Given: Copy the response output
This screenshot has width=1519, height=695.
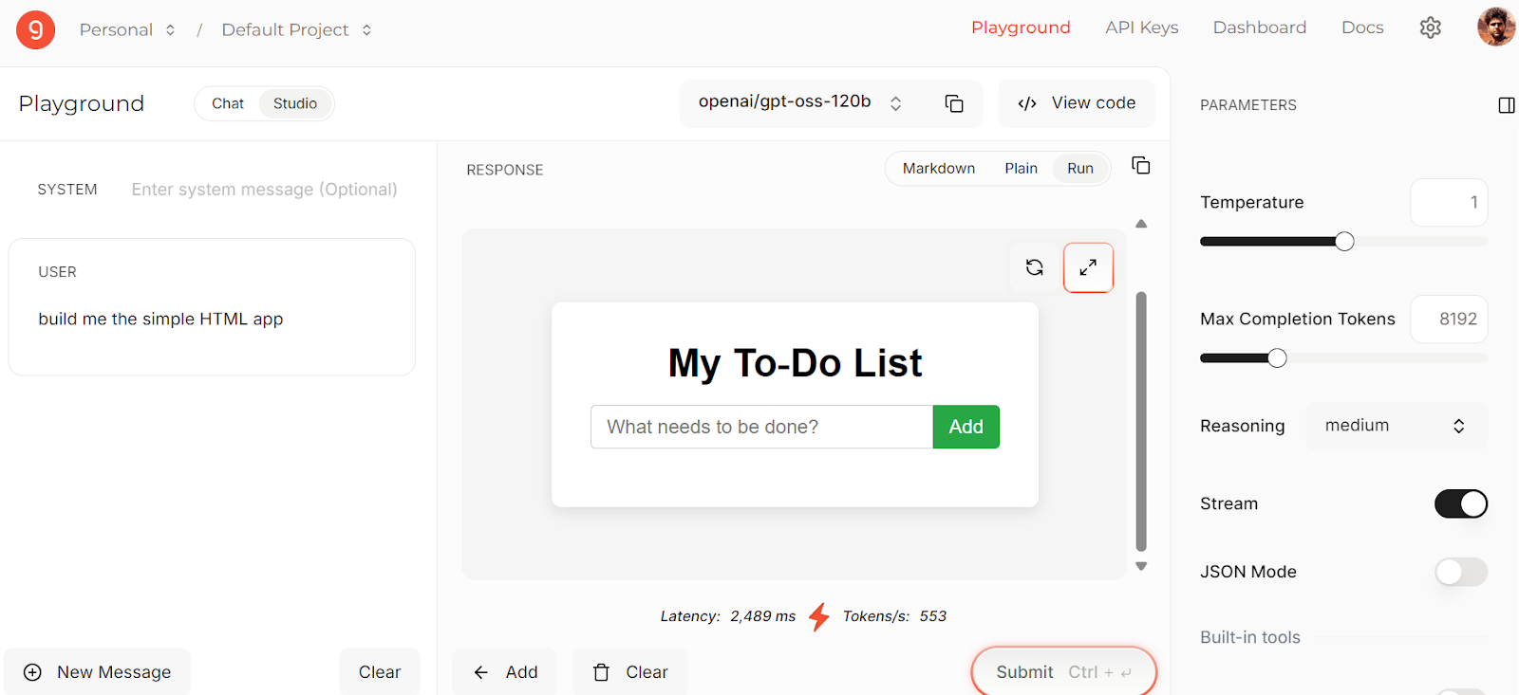Looking at the screenshot, I should [x=1140, y=166].
